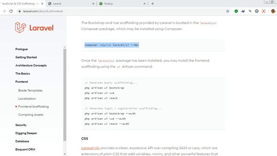
Task: Click the sidebar scroll down arrow
Action: [x=65, y=154]
